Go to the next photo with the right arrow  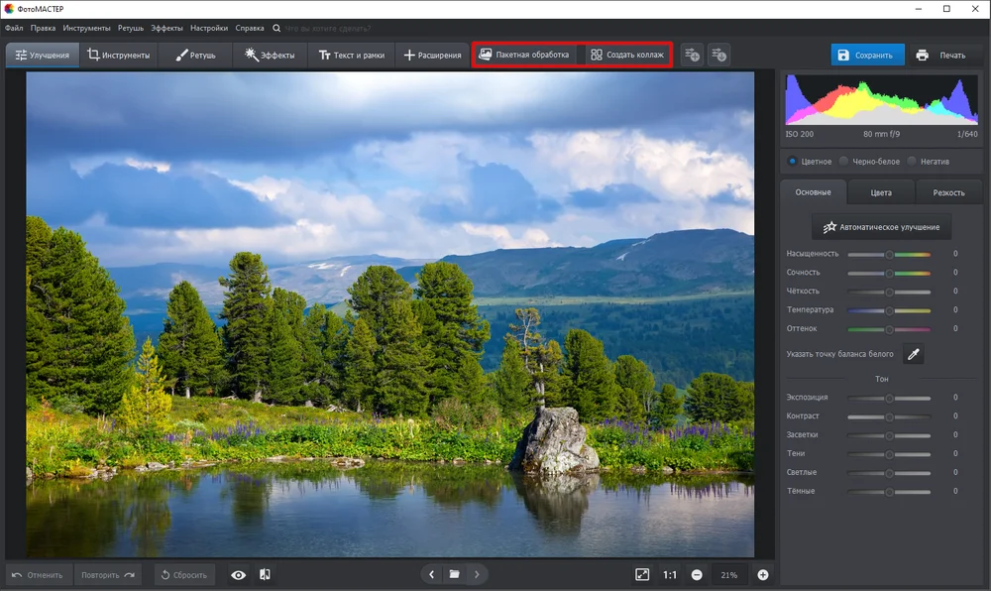pyautogui.click(x=477, y=574)
